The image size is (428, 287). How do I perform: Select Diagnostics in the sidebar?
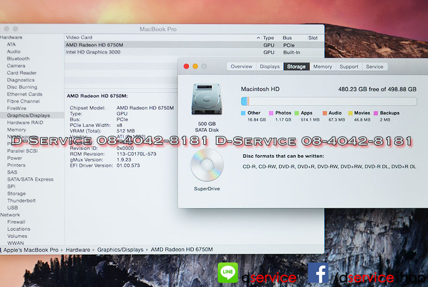coord(21,80)
